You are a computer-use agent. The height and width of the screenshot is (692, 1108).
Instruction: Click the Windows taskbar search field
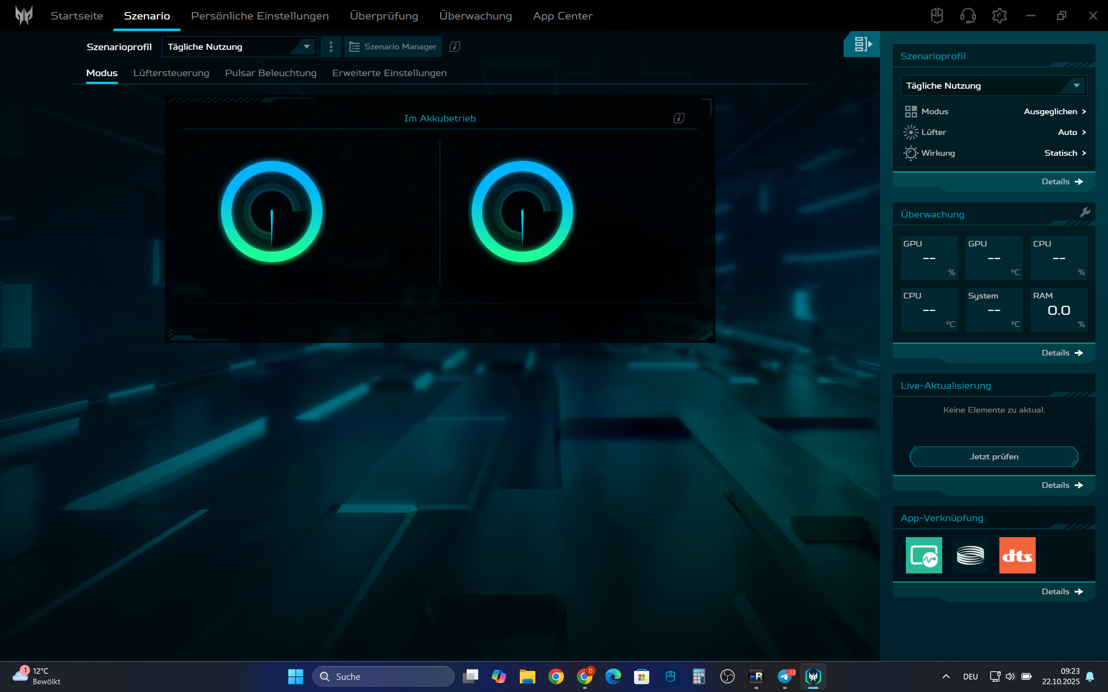pos(383,676)
